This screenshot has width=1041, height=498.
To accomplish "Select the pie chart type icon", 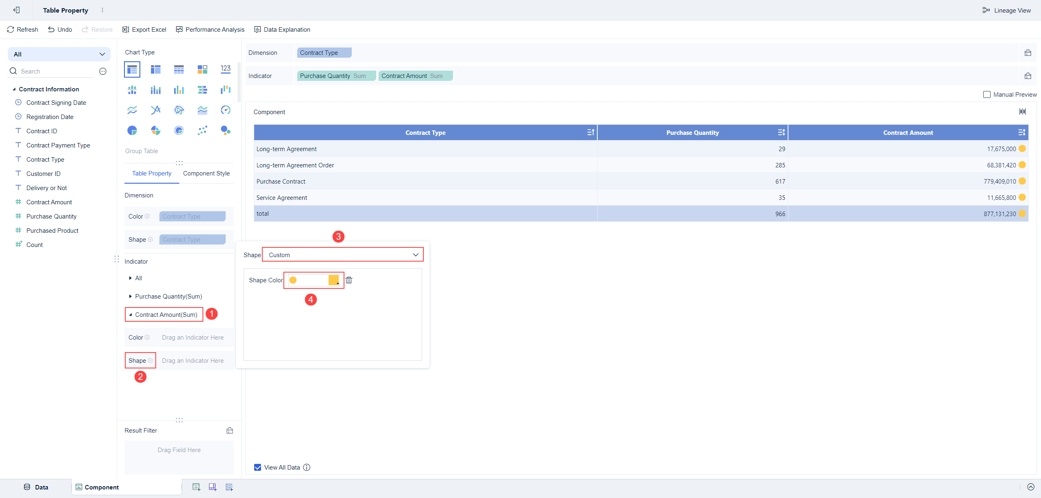I will [x=132, y=130].
